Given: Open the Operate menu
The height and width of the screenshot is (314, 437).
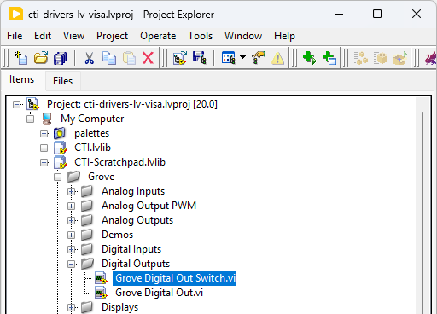Looking at the screenshot, I should tap(158, 36).
